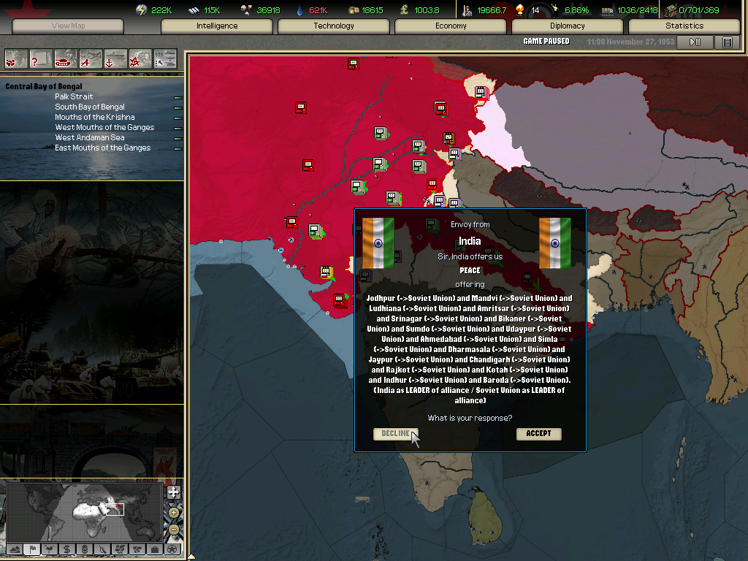Toggle the West Andaman Sea indicator
Screen dimensions: 748x561
(178, 138)
